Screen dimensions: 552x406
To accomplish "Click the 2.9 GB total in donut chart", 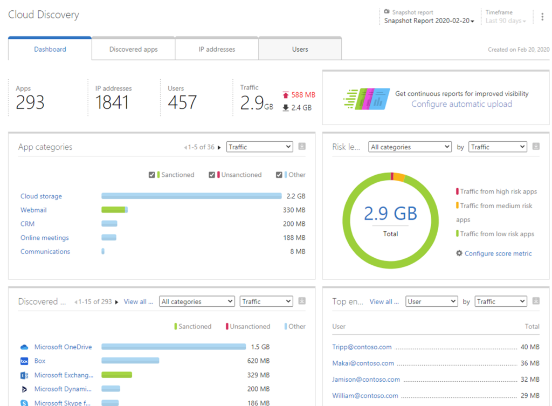I will [390, 214].
